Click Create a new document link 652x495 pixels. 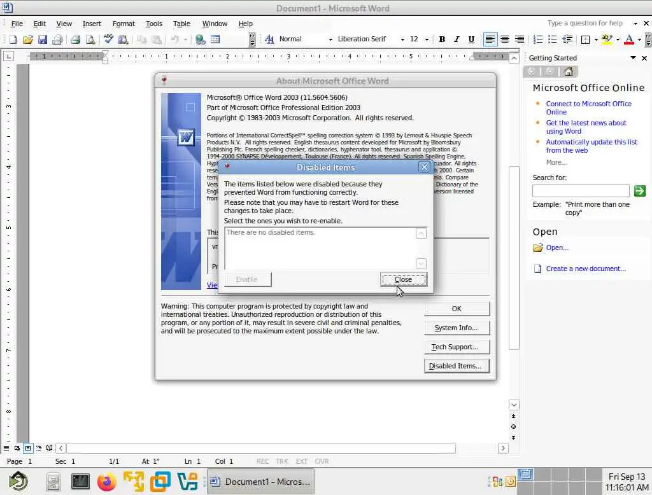click(586, 268)
